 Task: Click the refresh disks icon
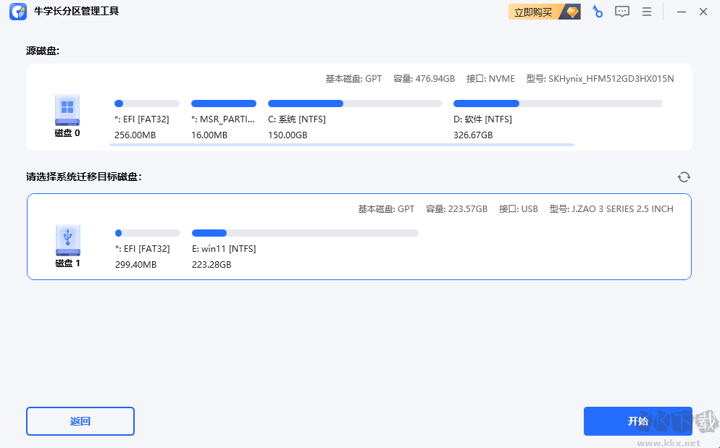point(683,177)
